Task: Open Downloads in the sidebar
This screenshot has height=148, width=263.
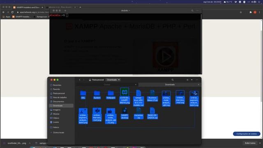Action: pyautogui.click(x=61, y=106)
